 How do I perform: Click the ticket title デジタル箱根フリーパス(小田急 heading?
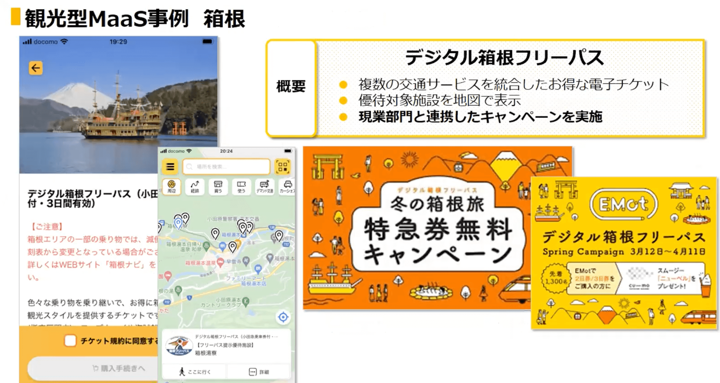93,198
